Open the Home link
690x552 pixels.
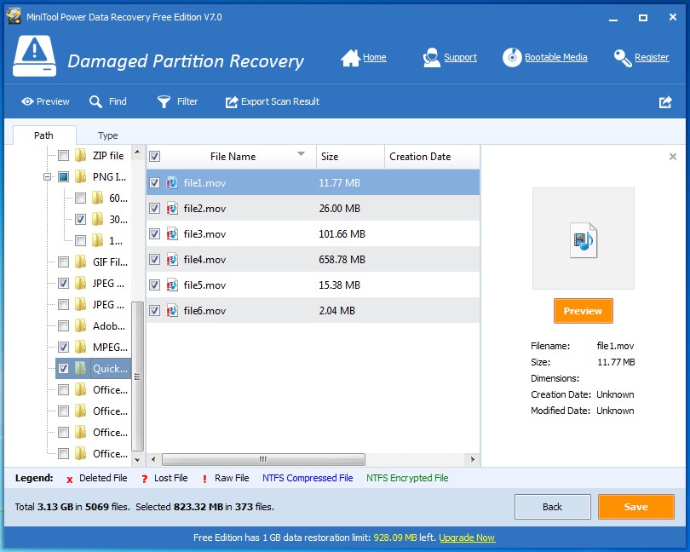click(x=375, y=57)
